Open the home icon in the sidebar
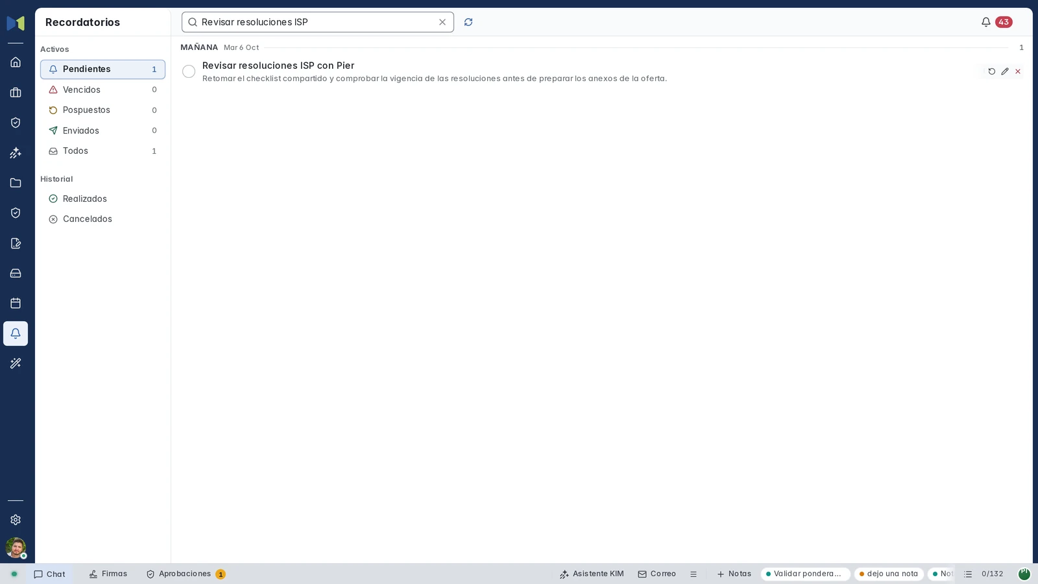The image size is (1038, 584). pyautogui.click(x=16, y=62)
